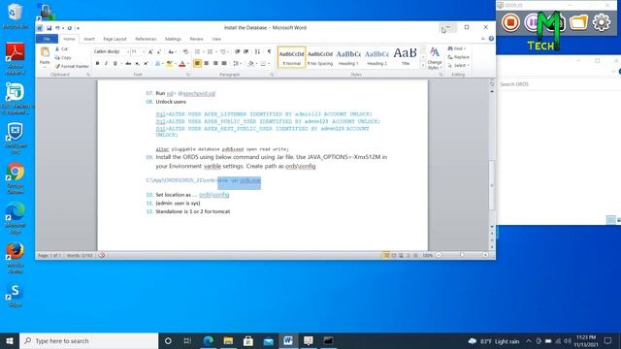Open the Change Case dropdown

[x=172, y=51]
